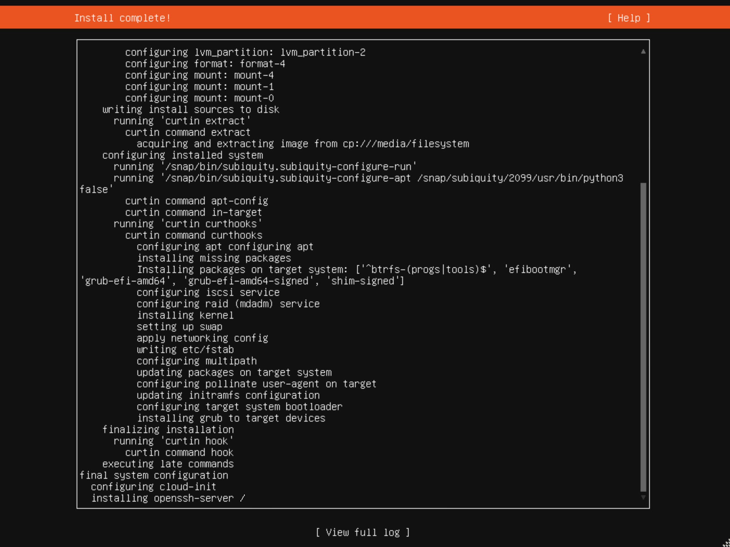Image resolution: width=730 pixels, height=547 pixels.
Task: Select the 'configuring multipath' entry
Action: [x=196, y=361]
